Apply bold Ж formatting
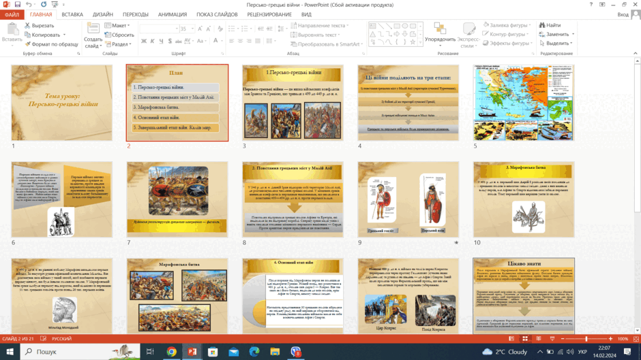 [143, 41]
